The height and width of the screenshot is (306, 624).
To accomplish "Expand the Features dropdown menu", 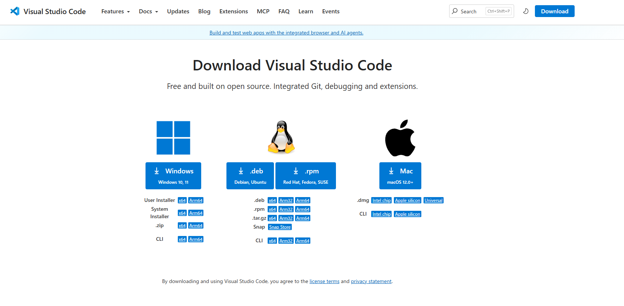I will click(x=115, y=11).
